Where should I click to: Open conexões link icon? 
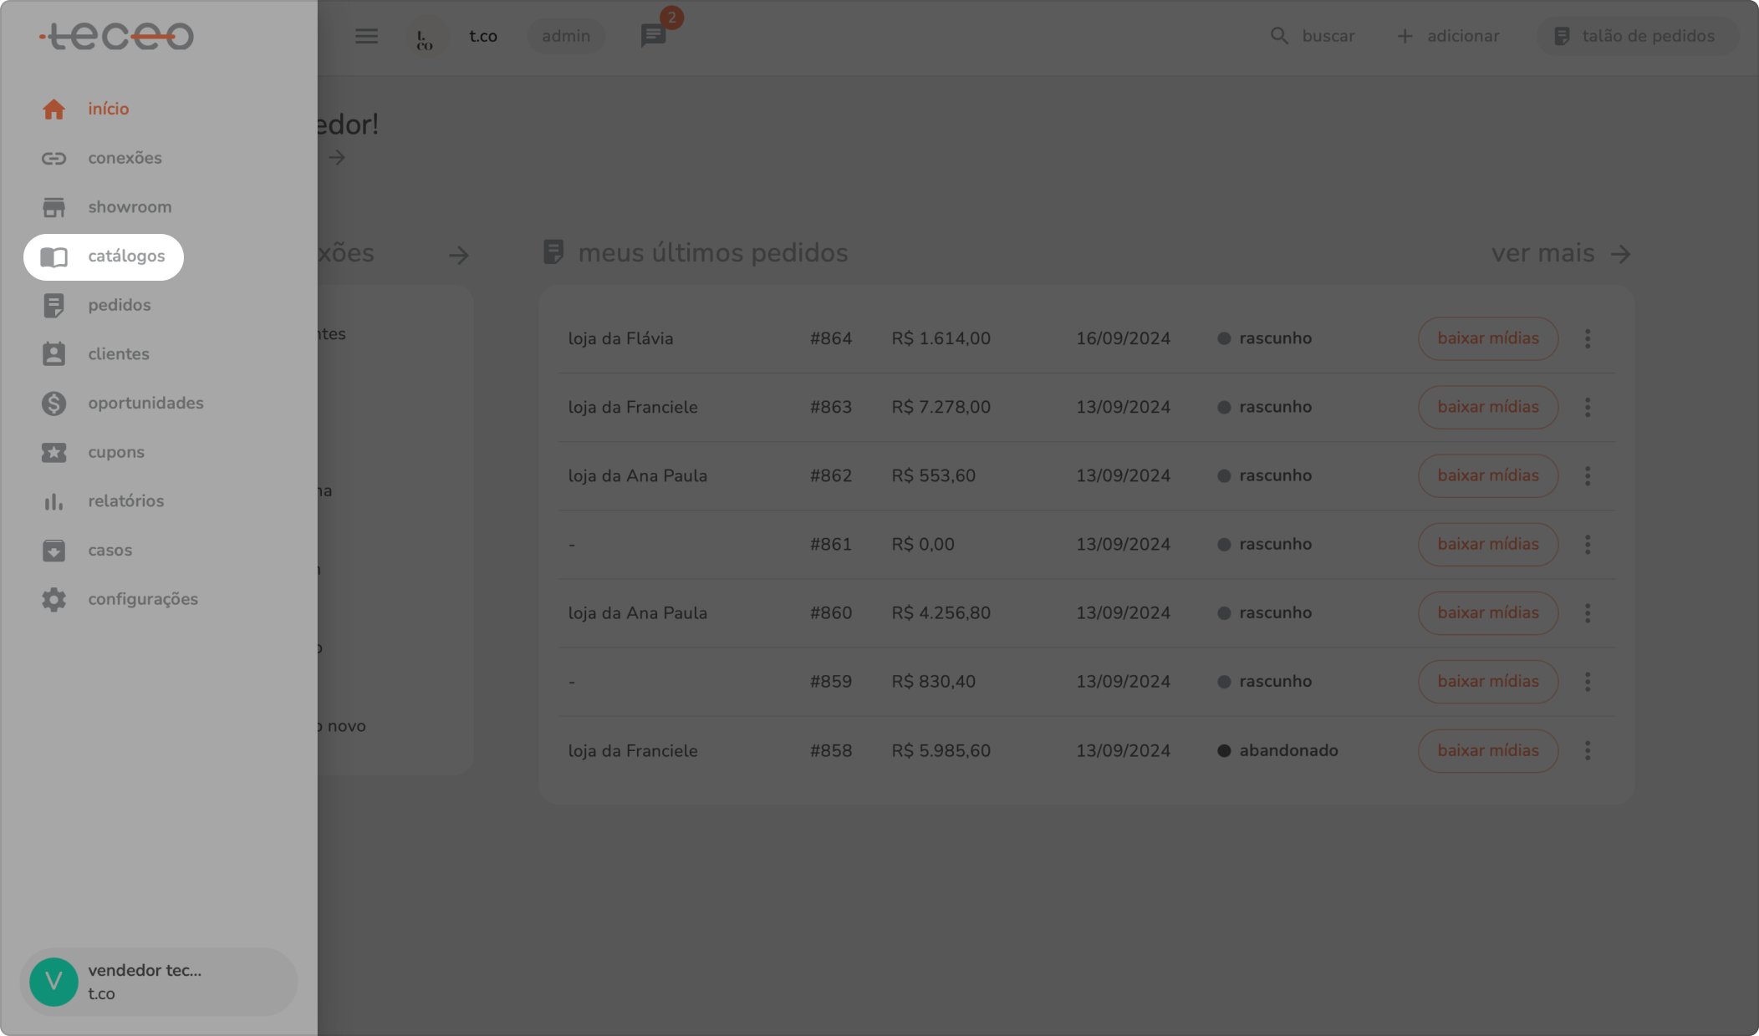[54, 158]
